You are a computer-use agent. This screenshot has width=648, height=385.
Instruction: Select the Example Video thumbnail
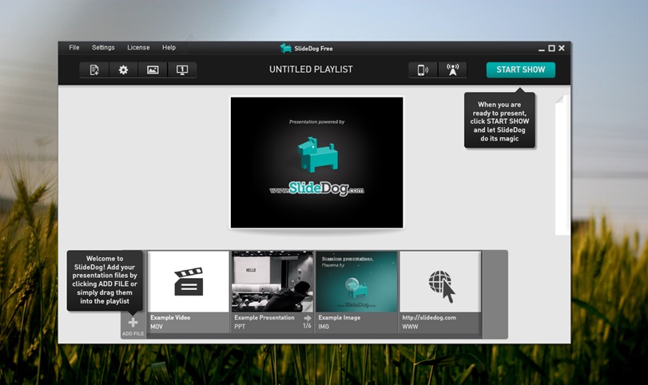click(x=189, y=282)
